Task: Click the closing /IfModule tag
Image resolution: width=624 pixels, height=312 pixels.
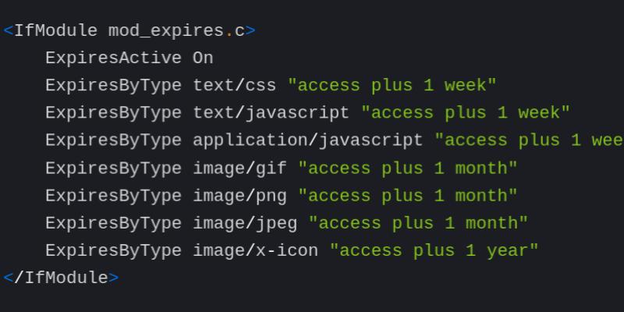Action: point(61,278)
